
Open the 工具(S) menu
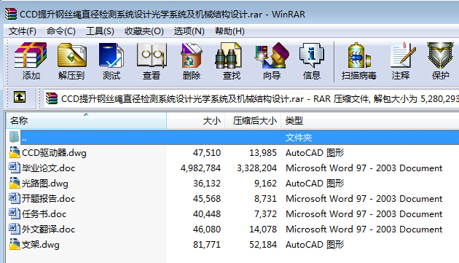pyautogui.click(x=100, y=31)
